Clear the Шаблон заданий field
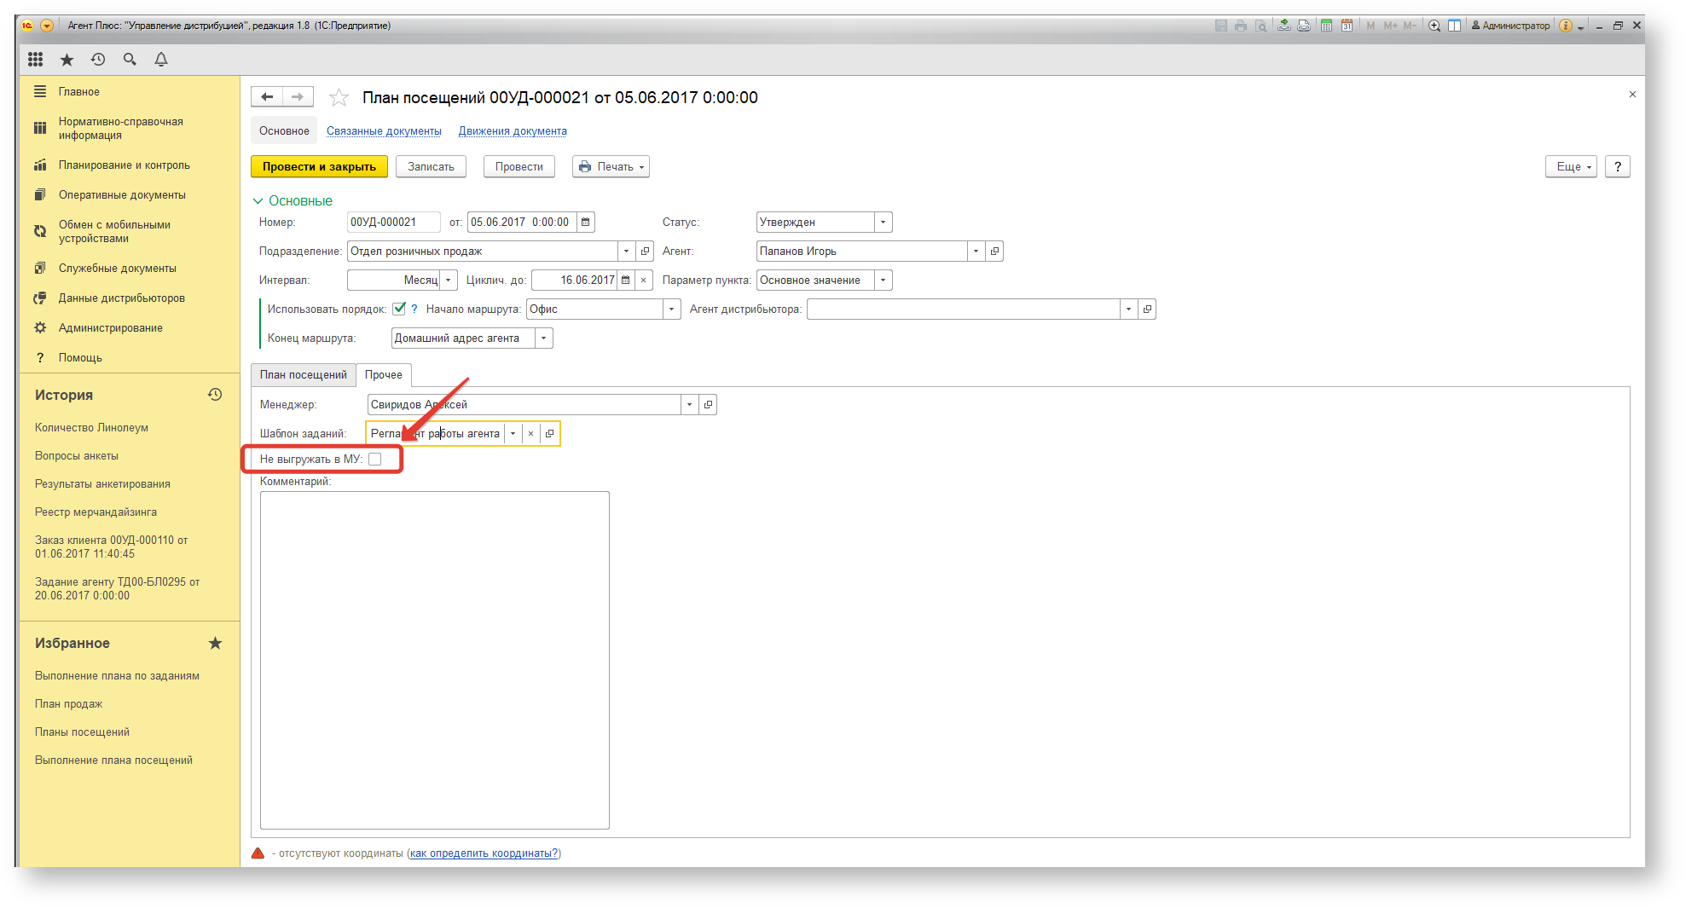 tap(530, 434)
